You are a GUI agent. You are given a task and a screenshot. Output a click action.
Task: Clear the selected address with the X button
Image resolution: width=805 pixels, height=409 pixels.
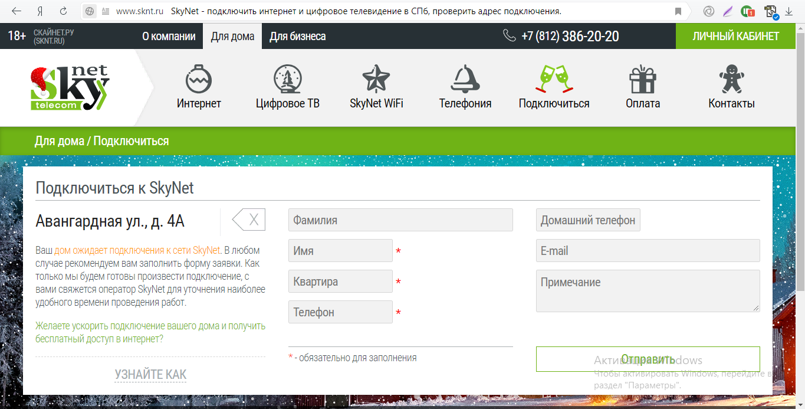pos(248,220)
